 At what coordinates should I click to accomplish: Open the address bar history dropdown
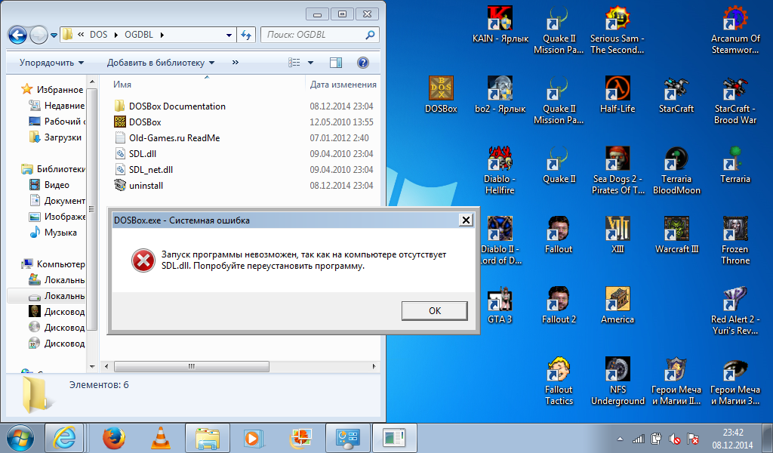pyautogui.click(x=229, y=35)
